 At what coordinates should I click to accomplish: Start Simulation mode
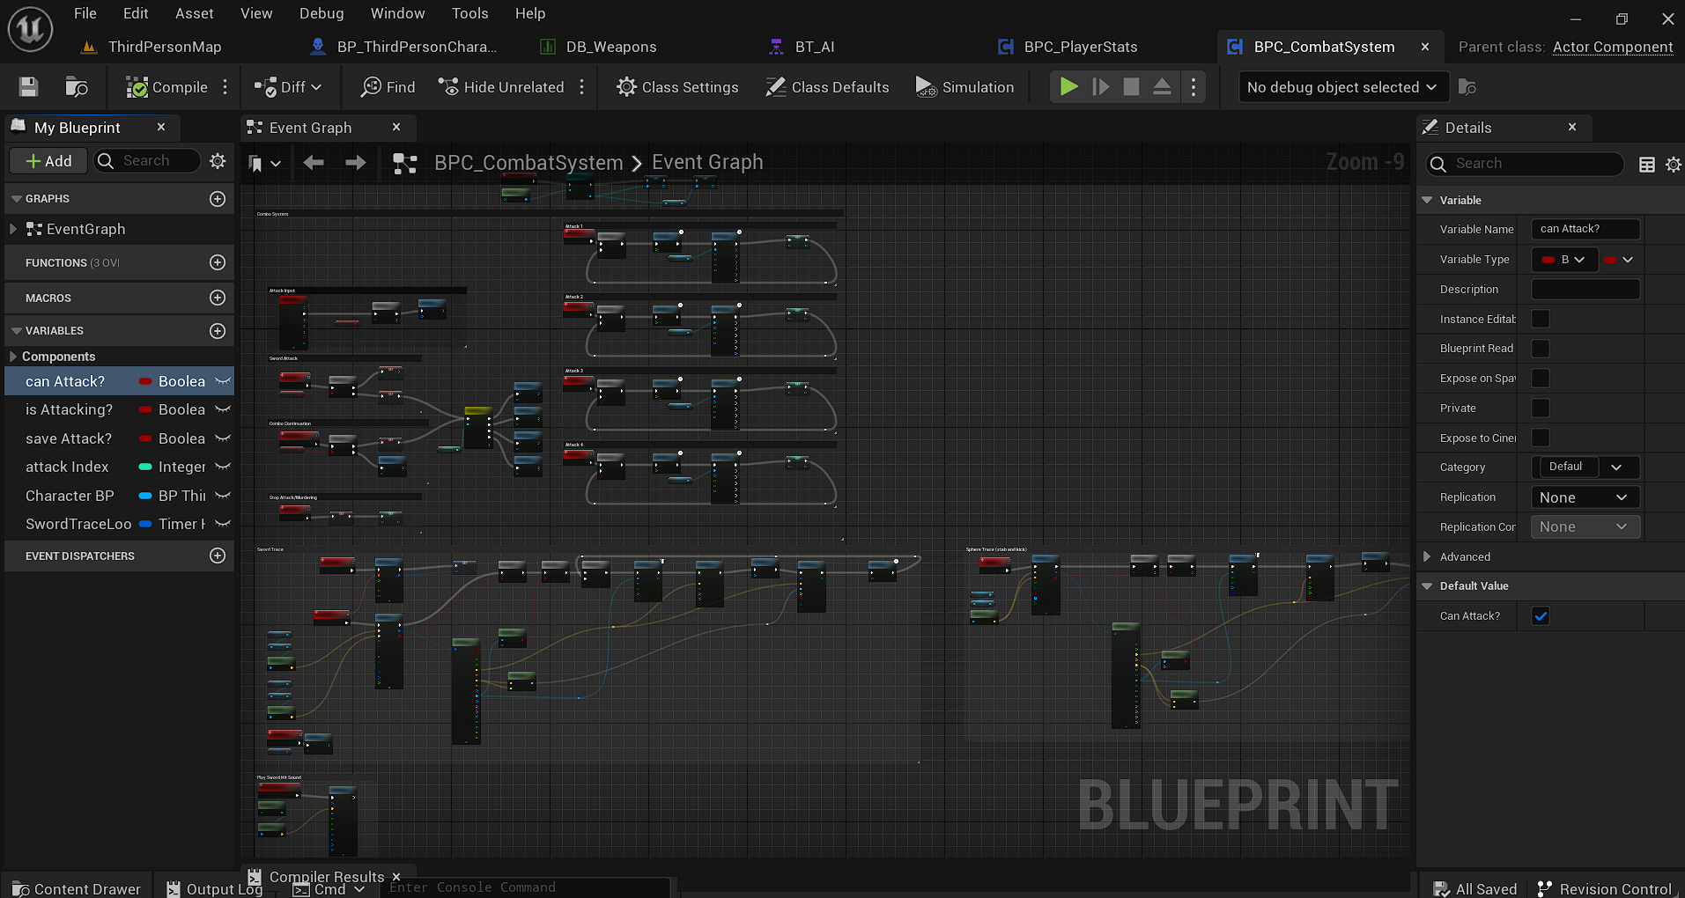click(x=965, y=87)
